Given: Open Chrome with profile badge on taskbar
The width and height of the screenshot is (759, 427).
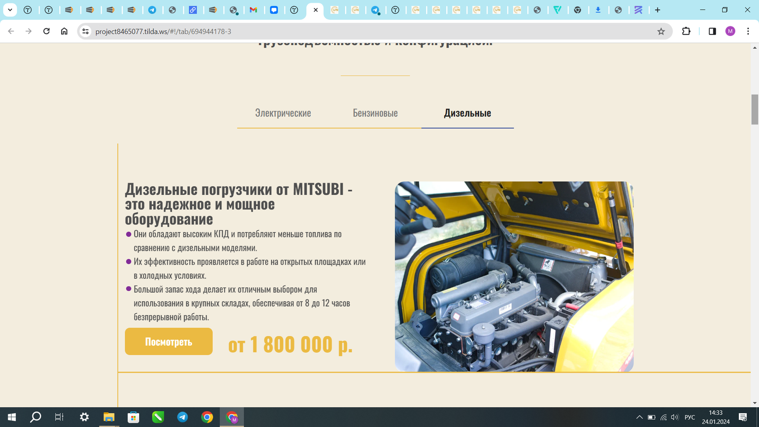Looking at the screenshot, I should coord(232,417).
